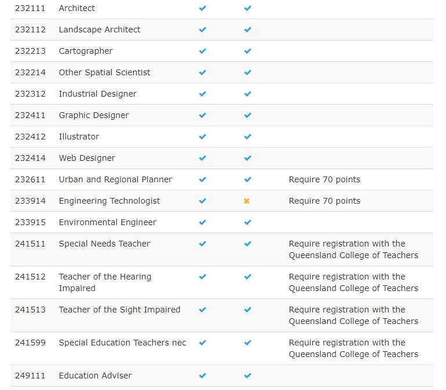Click the Teacher of the Hearing Impaired text
The image size is (446, 390).
105,282
